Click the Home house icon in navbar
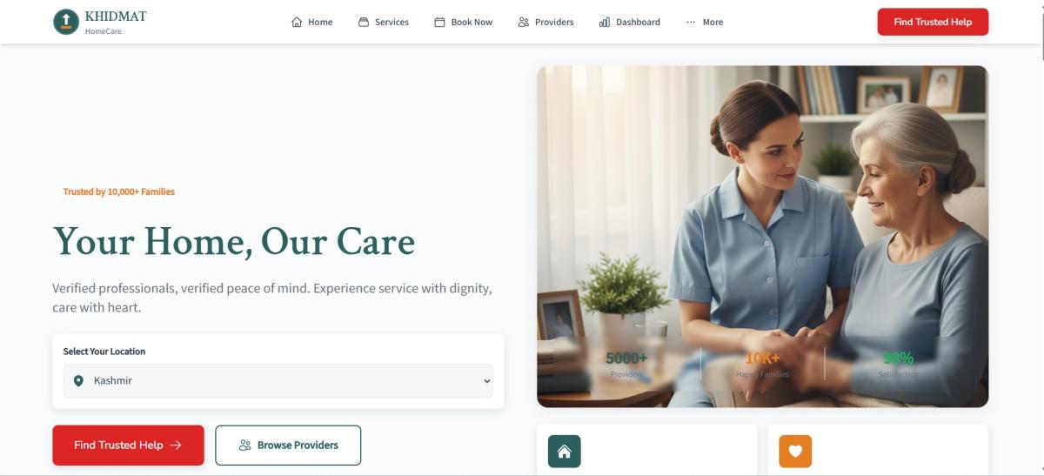Image resolution: width=1044 pixels, height=476 pixels. (x=297, y=22)
